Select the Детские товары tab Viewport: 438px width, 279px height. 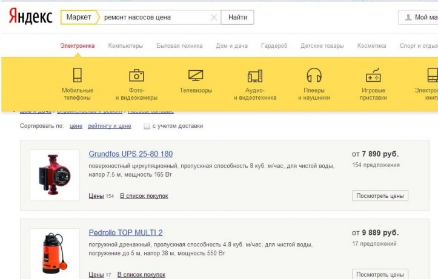pos(322,46)
